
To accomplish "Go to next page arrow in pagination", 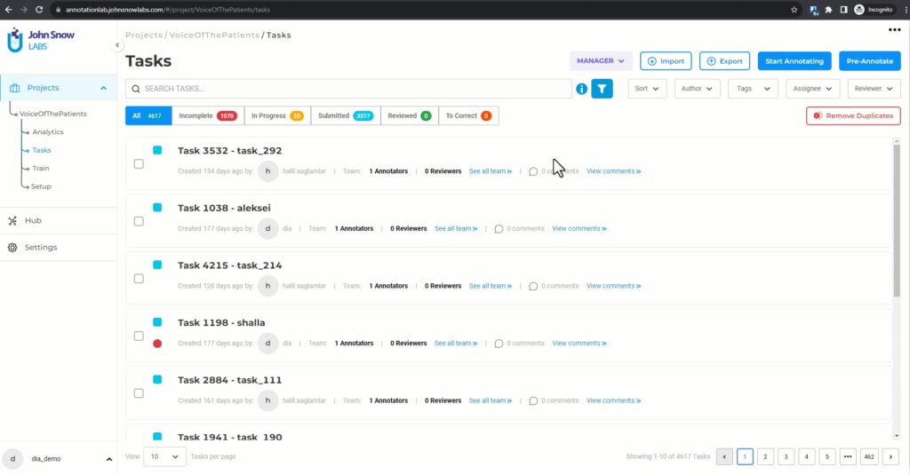I will [x=890, y=456].
